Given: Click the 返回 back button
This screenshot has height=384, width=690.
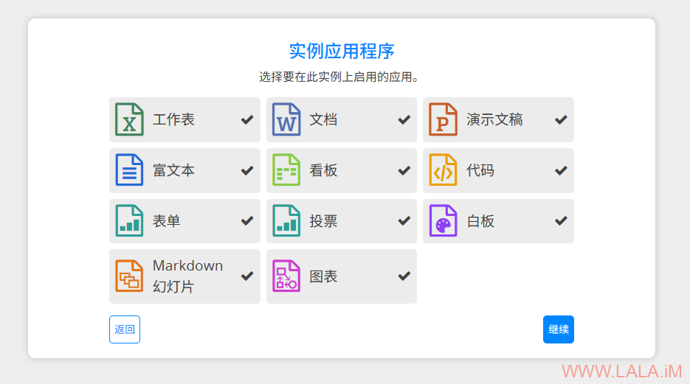Looking at the screenshot, I should (x=125, y=329).
